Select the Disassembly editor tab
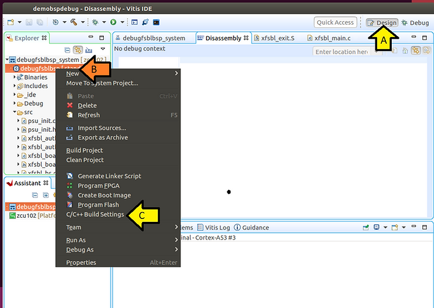Screen dimensions: 434x308 [223, 38]
